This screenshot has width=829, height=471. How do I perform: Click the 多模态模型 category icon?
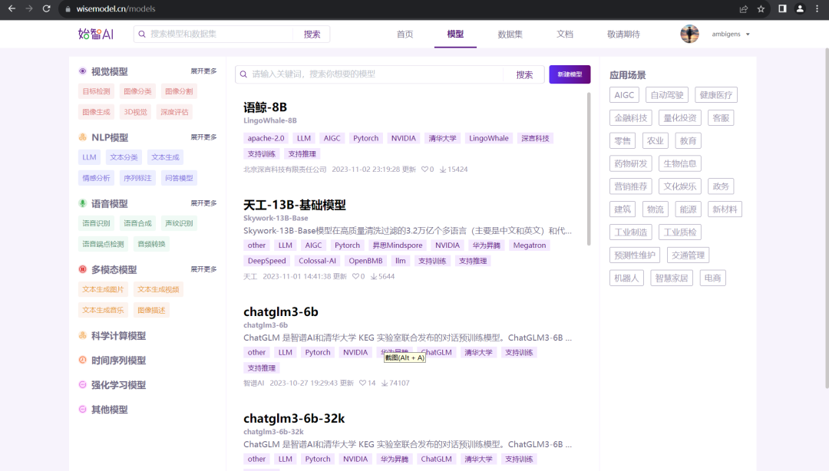pyautogui.click(x=82, y=269)
